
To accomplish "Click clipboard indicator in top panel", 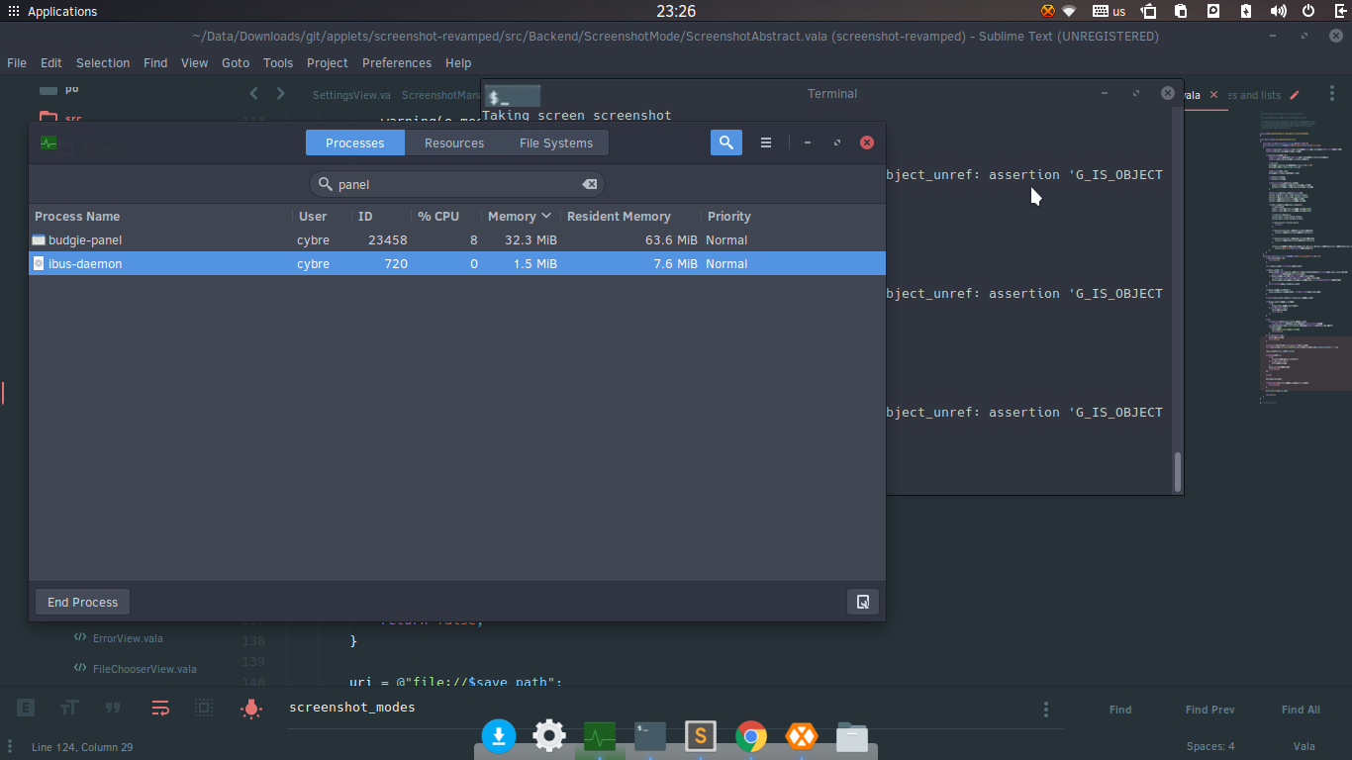I will [1181, 12].
